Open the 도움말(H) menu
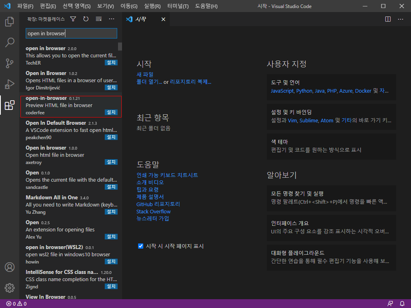411x308 pixels. [206, 6]
